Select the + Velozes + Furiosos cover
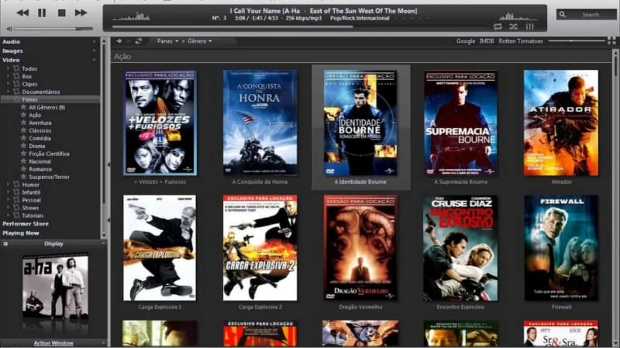620x348 pixels. coord(160,123)
